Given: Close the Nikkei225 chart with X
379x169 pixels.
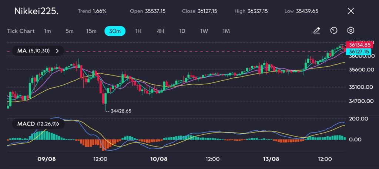Looking at the screenshot, I should tap(351, 11).
